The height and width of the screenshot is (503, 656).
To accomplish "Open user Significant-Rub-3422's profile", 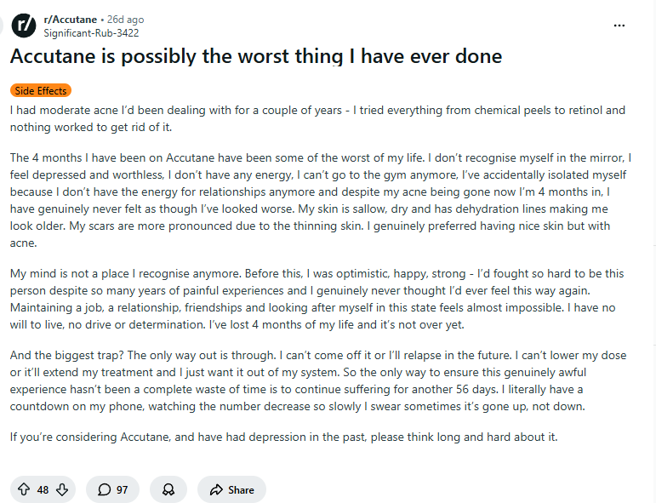I will coord(91,33).
